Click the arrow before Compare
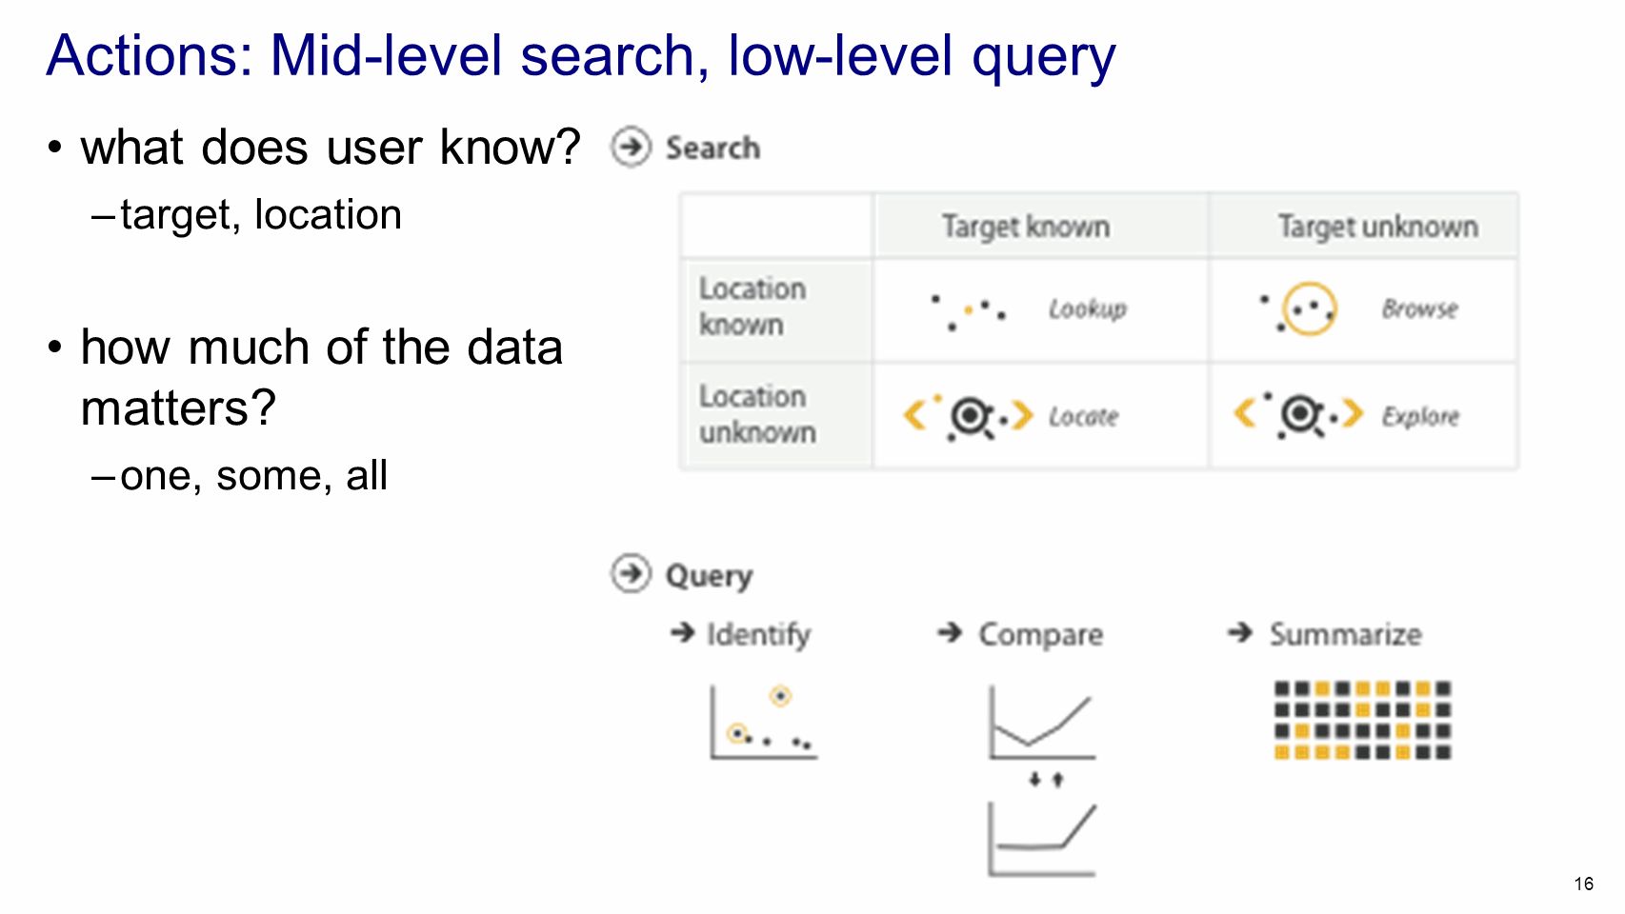This screenshot has width=1625, height=914. coord(950,632)
